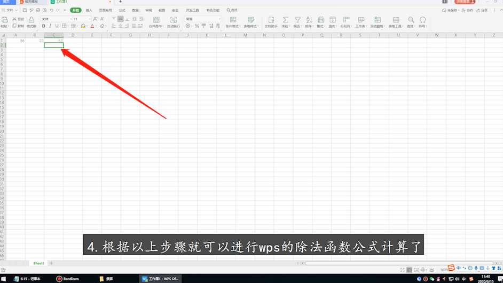This screenshot has width=503, height=283.
Task: Open the number format dropdown
Action: [220, 19]
